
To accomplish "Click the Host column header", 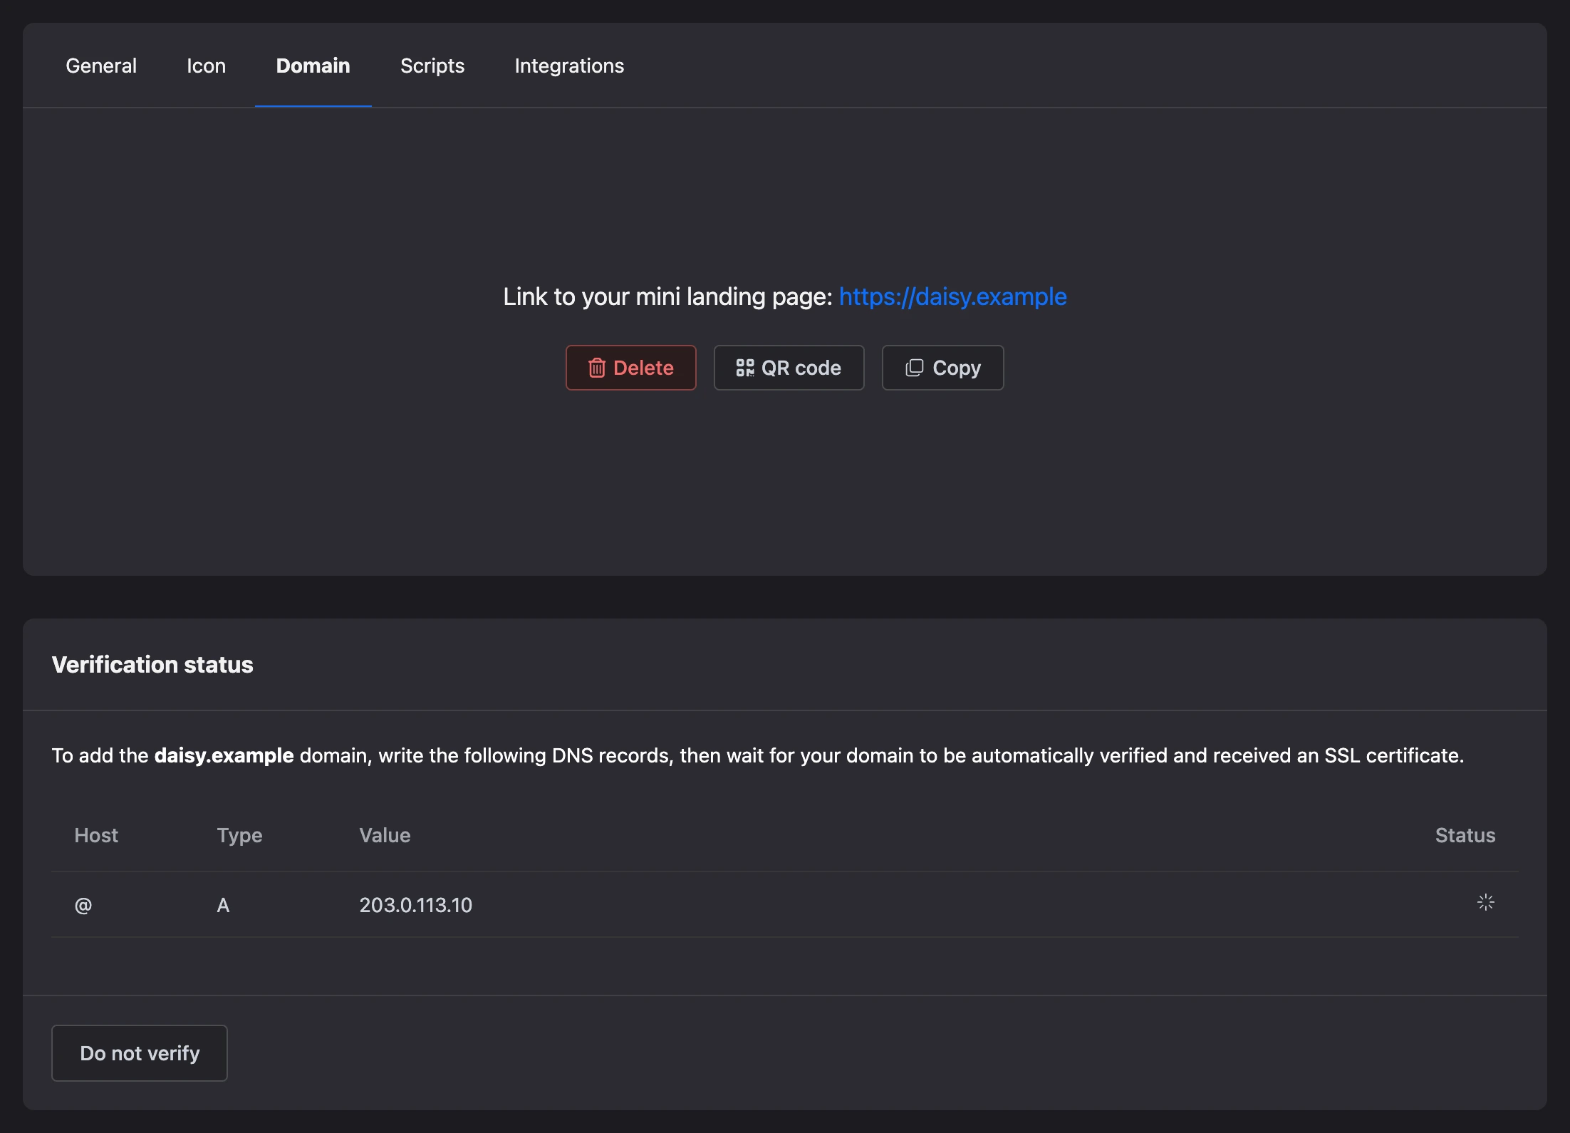I will 96,835.
